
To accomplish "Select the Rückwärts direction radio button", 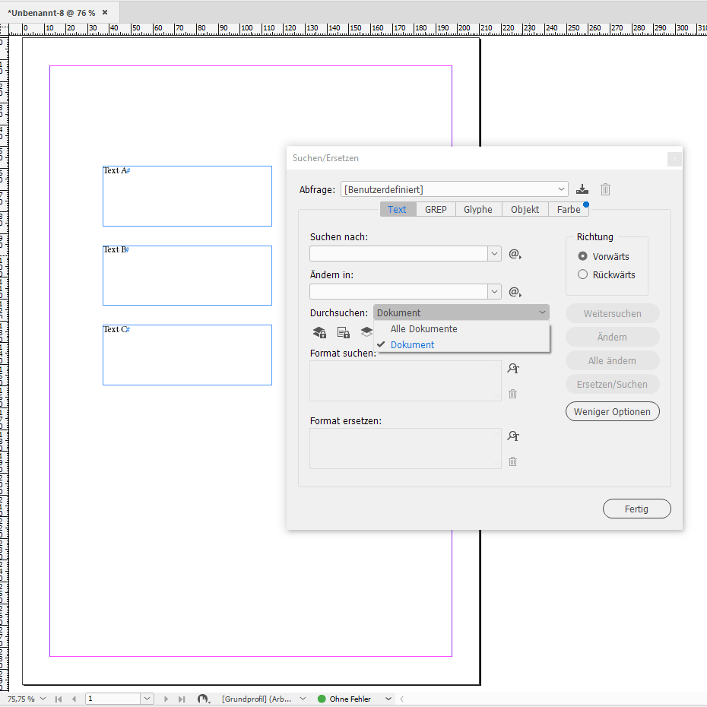I will [582, 274].
